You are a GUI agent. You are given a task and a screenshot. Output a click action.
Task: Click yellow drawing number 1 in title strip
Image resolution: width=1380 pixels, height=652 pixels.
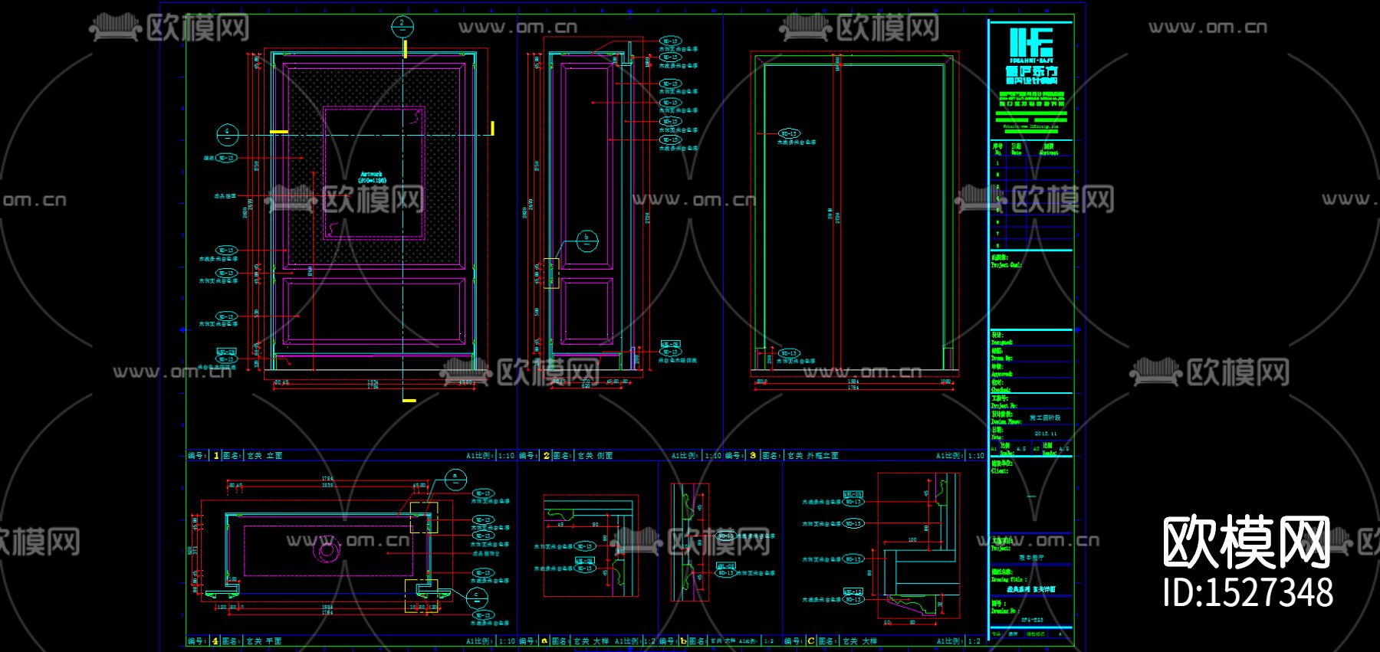point(216,456)
